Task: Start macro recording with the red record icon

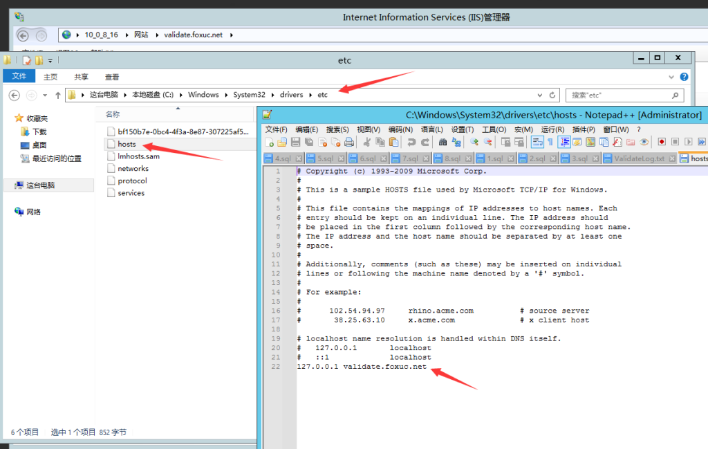Action: [x=662, y=142]
